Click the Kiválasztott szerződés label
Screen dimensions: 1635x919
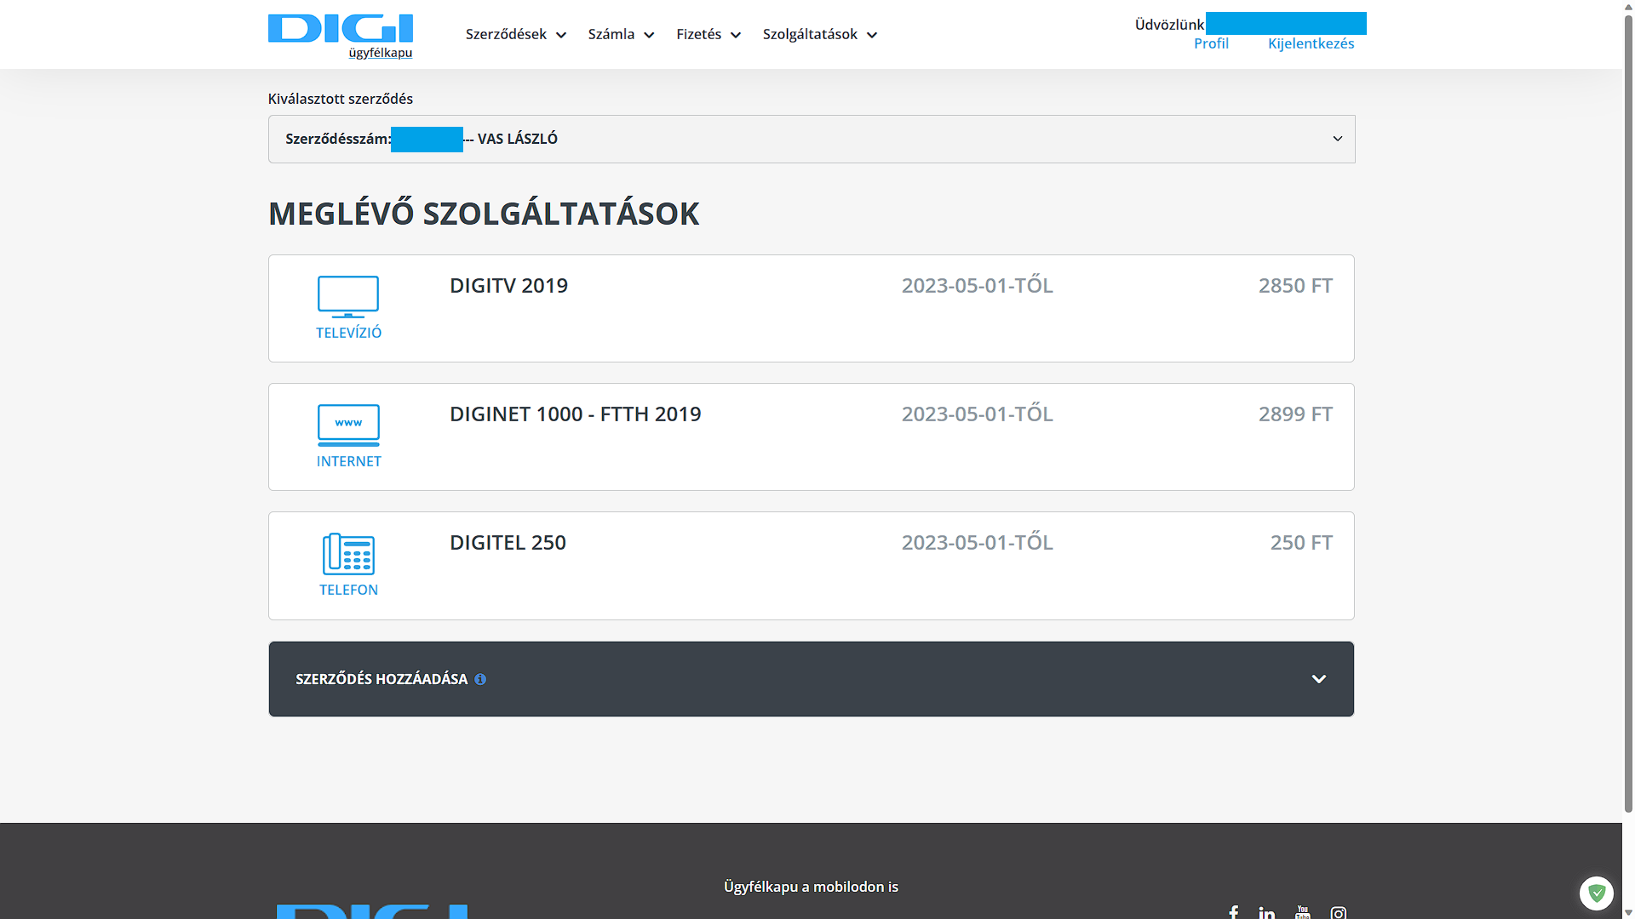341,99
